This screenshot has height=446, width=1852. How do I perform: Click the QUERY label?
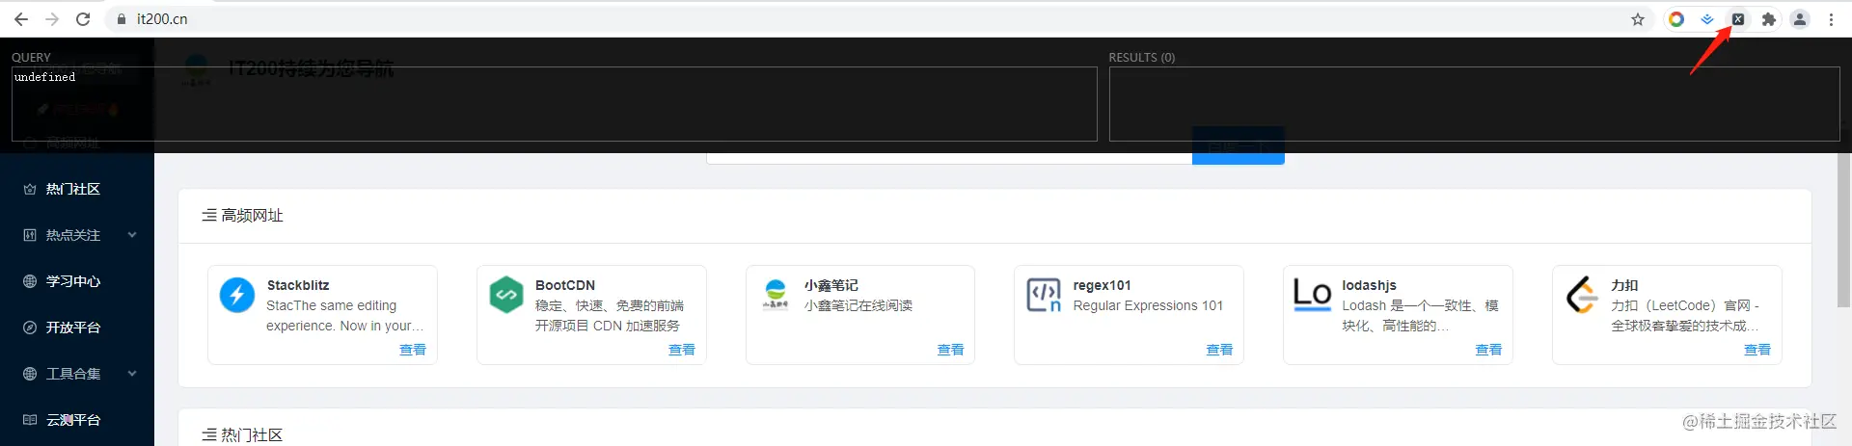tap(31, 58)
